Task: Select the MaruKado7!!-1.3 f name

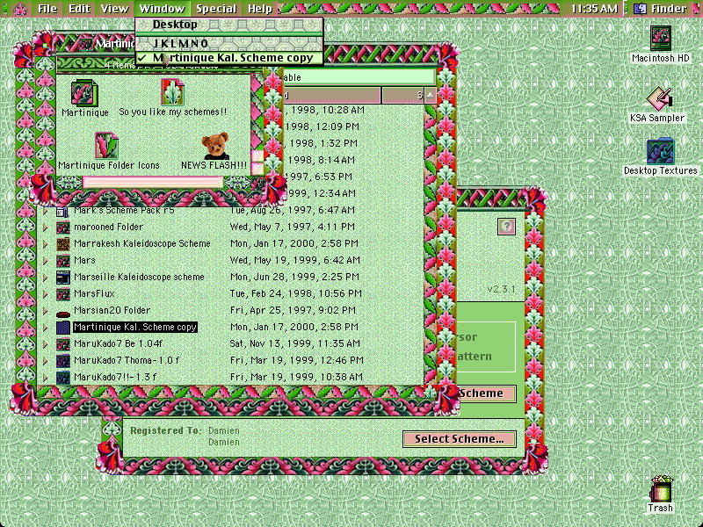Action: [x=115, y=378]
